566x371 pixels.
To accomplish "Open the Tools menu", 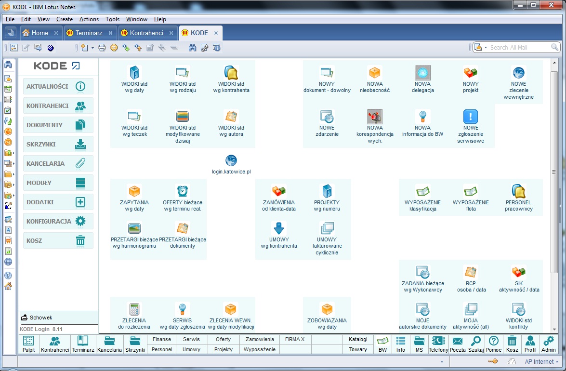I will 112,19.
